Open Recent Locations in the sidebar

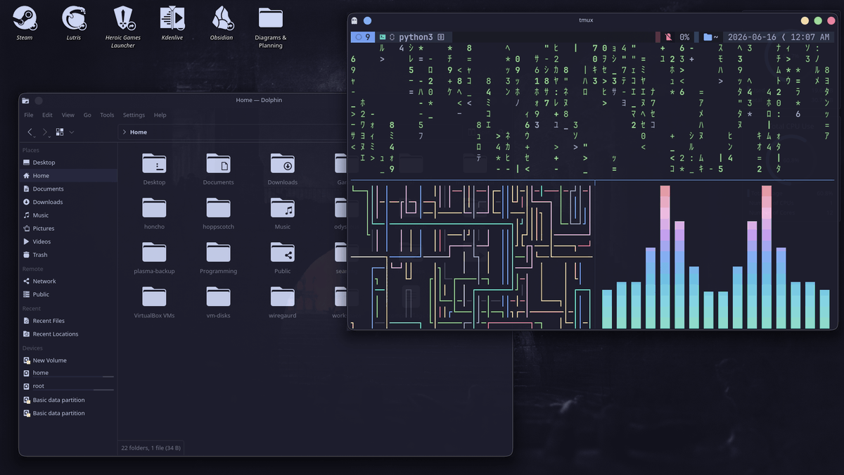coord(68,334)
